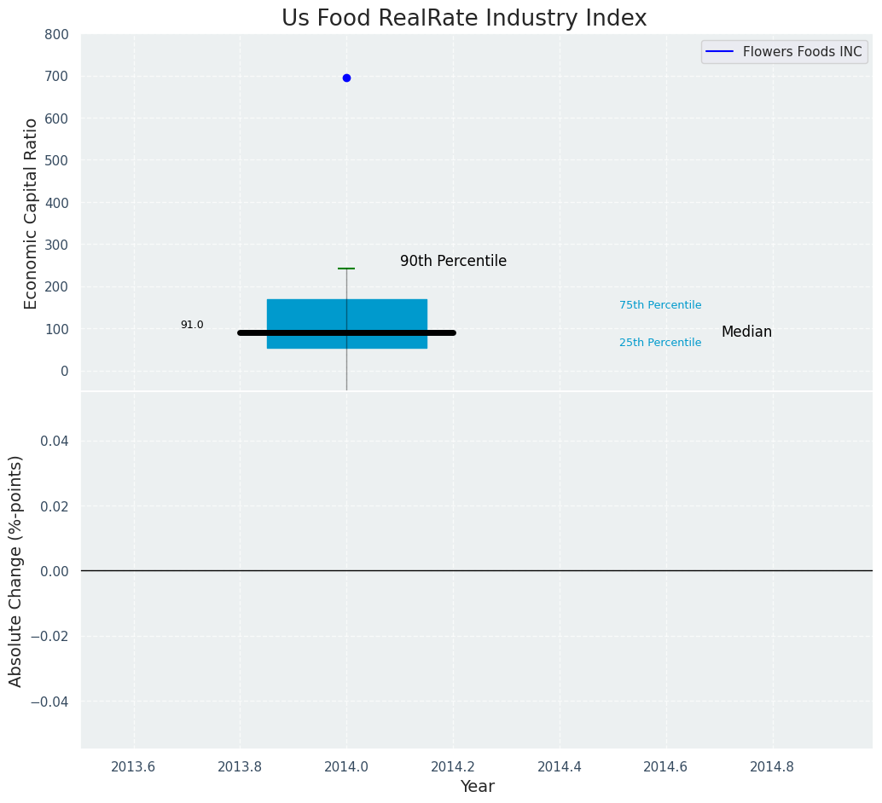Select the 2013.6 x-axis tick label
This screenshot has height=803, width=882.
click(x=133, y=766)
